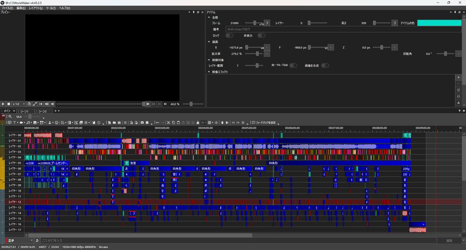Collapse the 制御対象 section
The width and height of the screenshot is (466, 250).
pyautogui.click(x=209, y=60)
